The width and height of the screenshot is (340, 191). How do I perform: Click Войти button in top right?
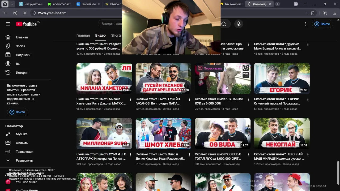tap(322, 24)
